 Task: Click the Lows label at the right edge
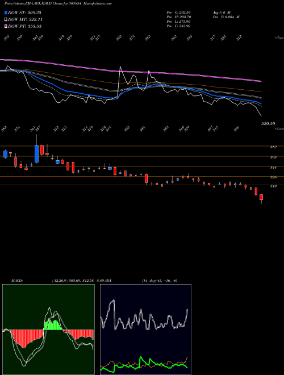pyautogui.click(x=279, y=128)
